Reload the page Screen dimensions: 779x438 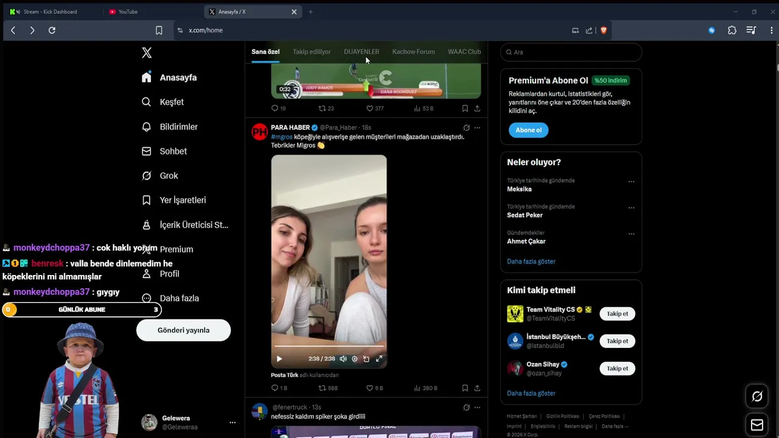tap(52, 30)
